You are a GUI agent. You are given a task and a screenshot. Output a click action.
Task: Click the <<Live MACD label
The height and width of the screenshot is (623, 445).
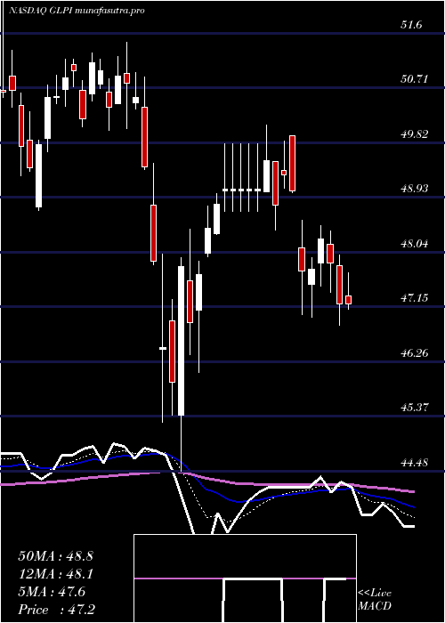pos(375,600)
